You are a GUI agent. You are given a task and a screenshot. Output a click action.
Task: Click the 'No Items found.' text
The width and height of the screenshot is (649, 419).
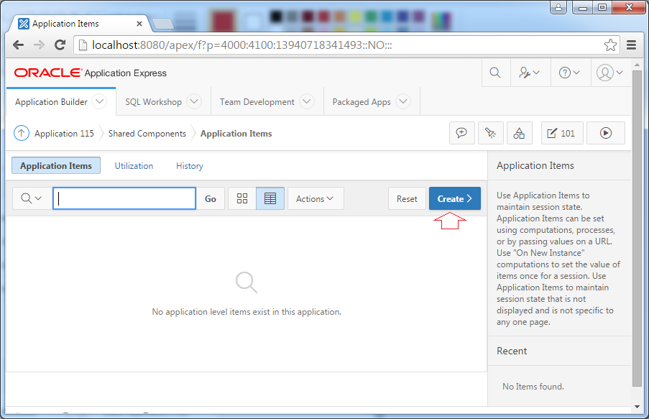pyautogui.click(x=533, y=387)
